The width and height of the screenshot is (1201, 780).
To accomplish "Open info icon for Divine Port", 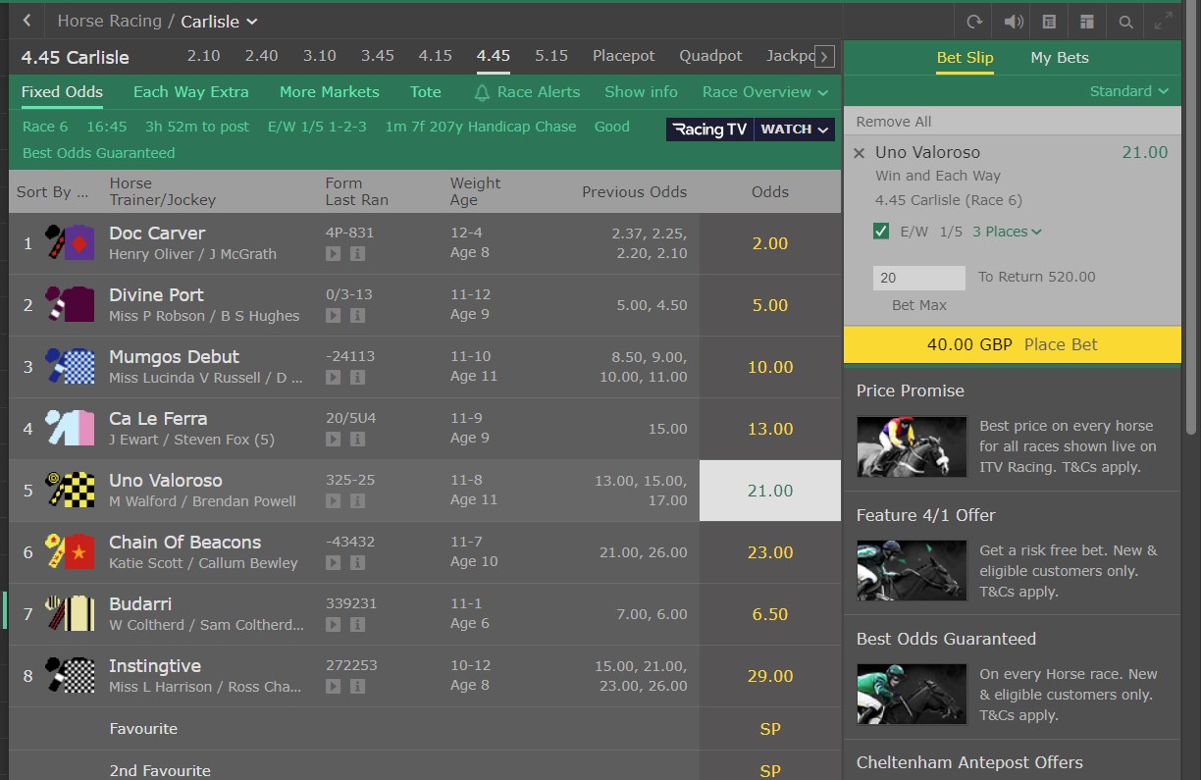I will pyautogui.click(x=357, y=316).
